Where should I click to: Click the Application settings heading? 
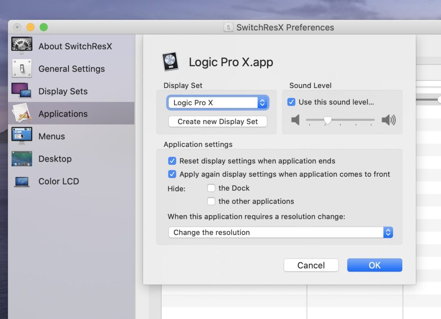coord(198,144)
